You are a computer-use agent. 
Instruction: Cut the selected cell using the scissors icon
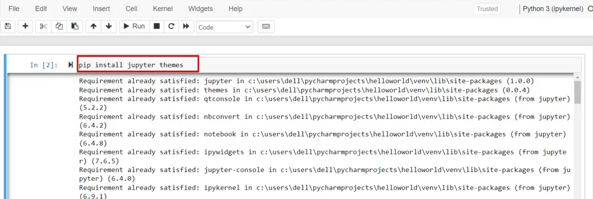(x=44, y=26)
